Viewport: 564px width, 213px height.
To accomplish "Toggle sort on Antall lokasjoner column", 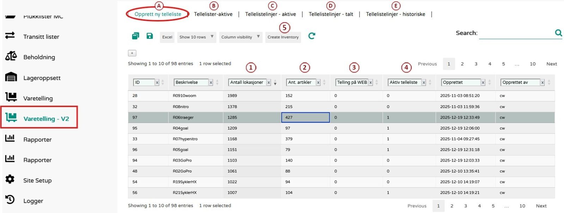I will 275,83.
